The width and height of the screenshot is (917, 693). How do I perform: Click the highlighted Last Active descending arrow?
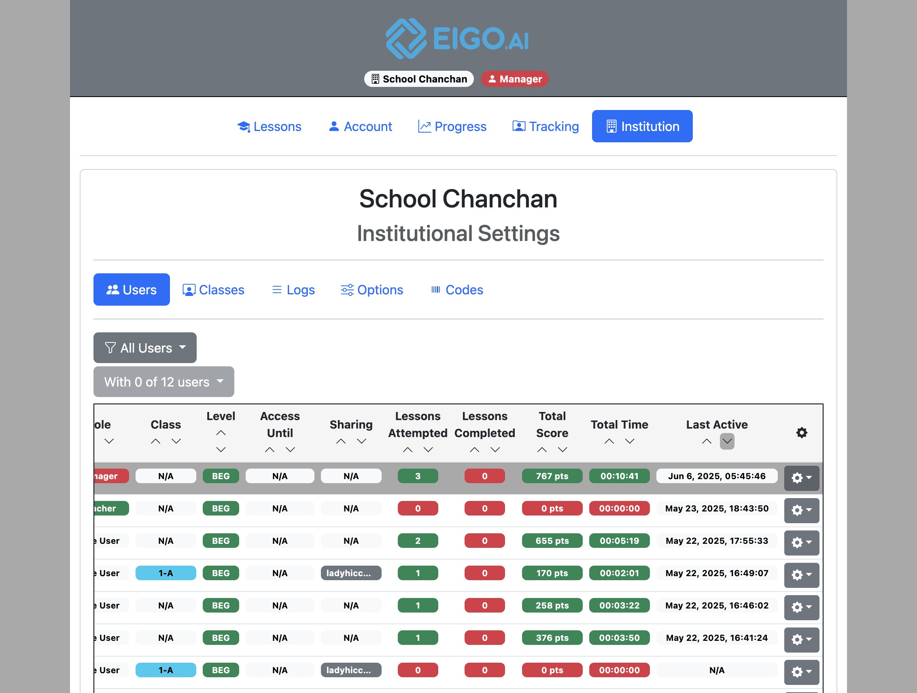(x=727, y=441)
